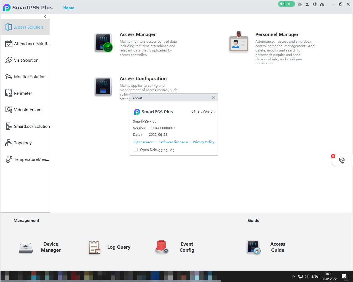Click the TemperatureMeasurement thermometer icon
The image size is (353, 282).
(x=9, y=159)
